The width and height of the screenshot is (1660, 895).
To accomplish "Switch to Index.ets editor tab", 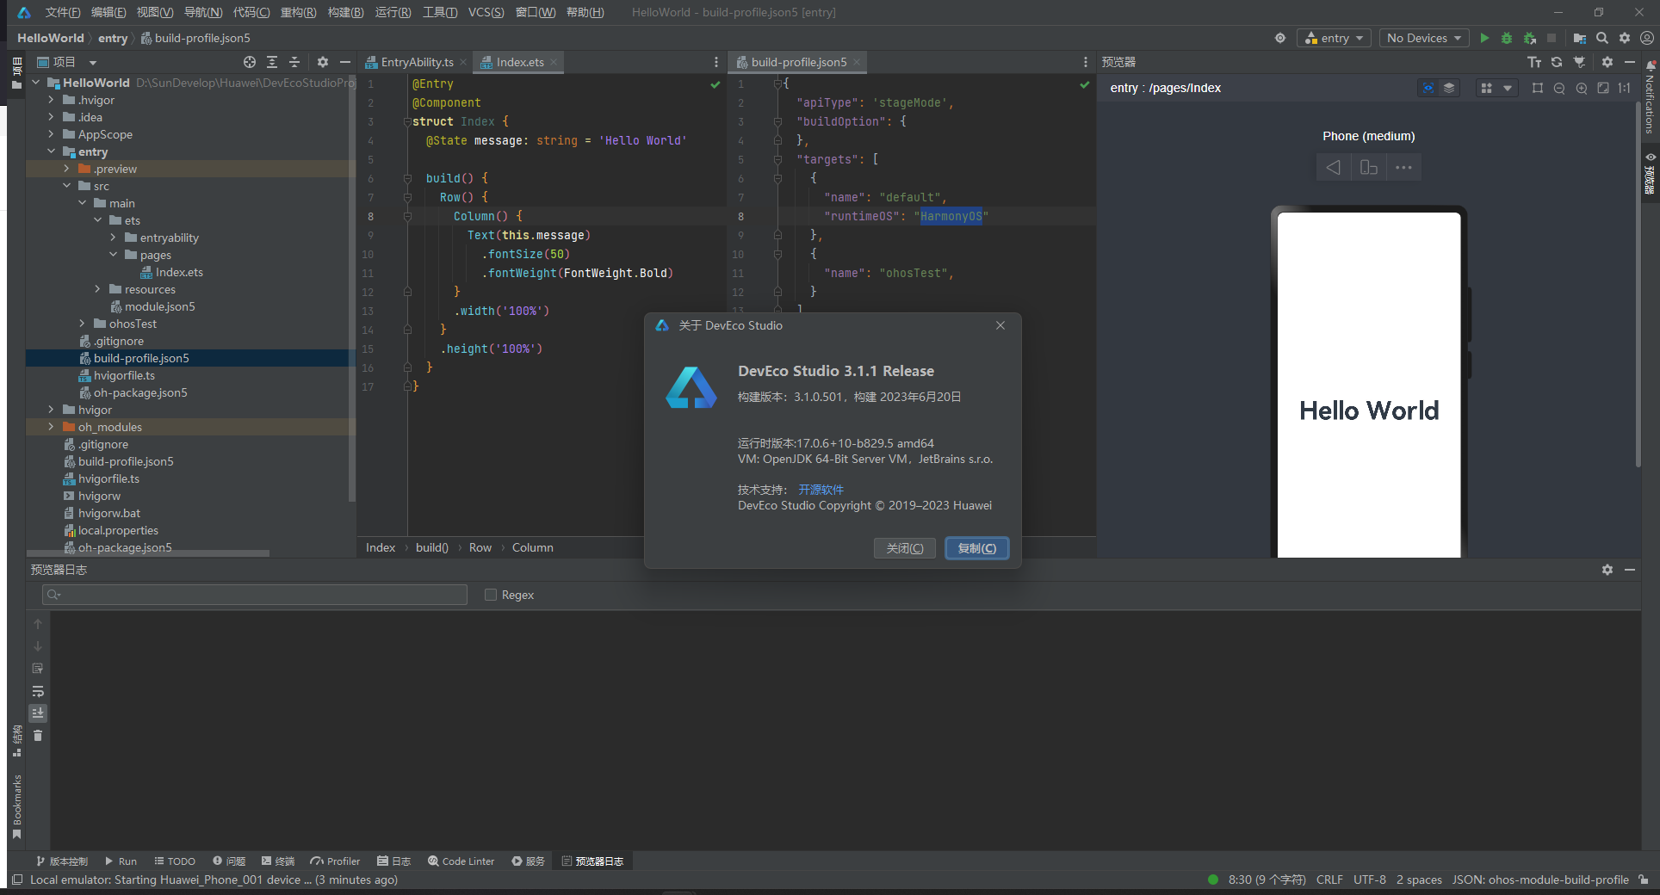I will point(519,62).
